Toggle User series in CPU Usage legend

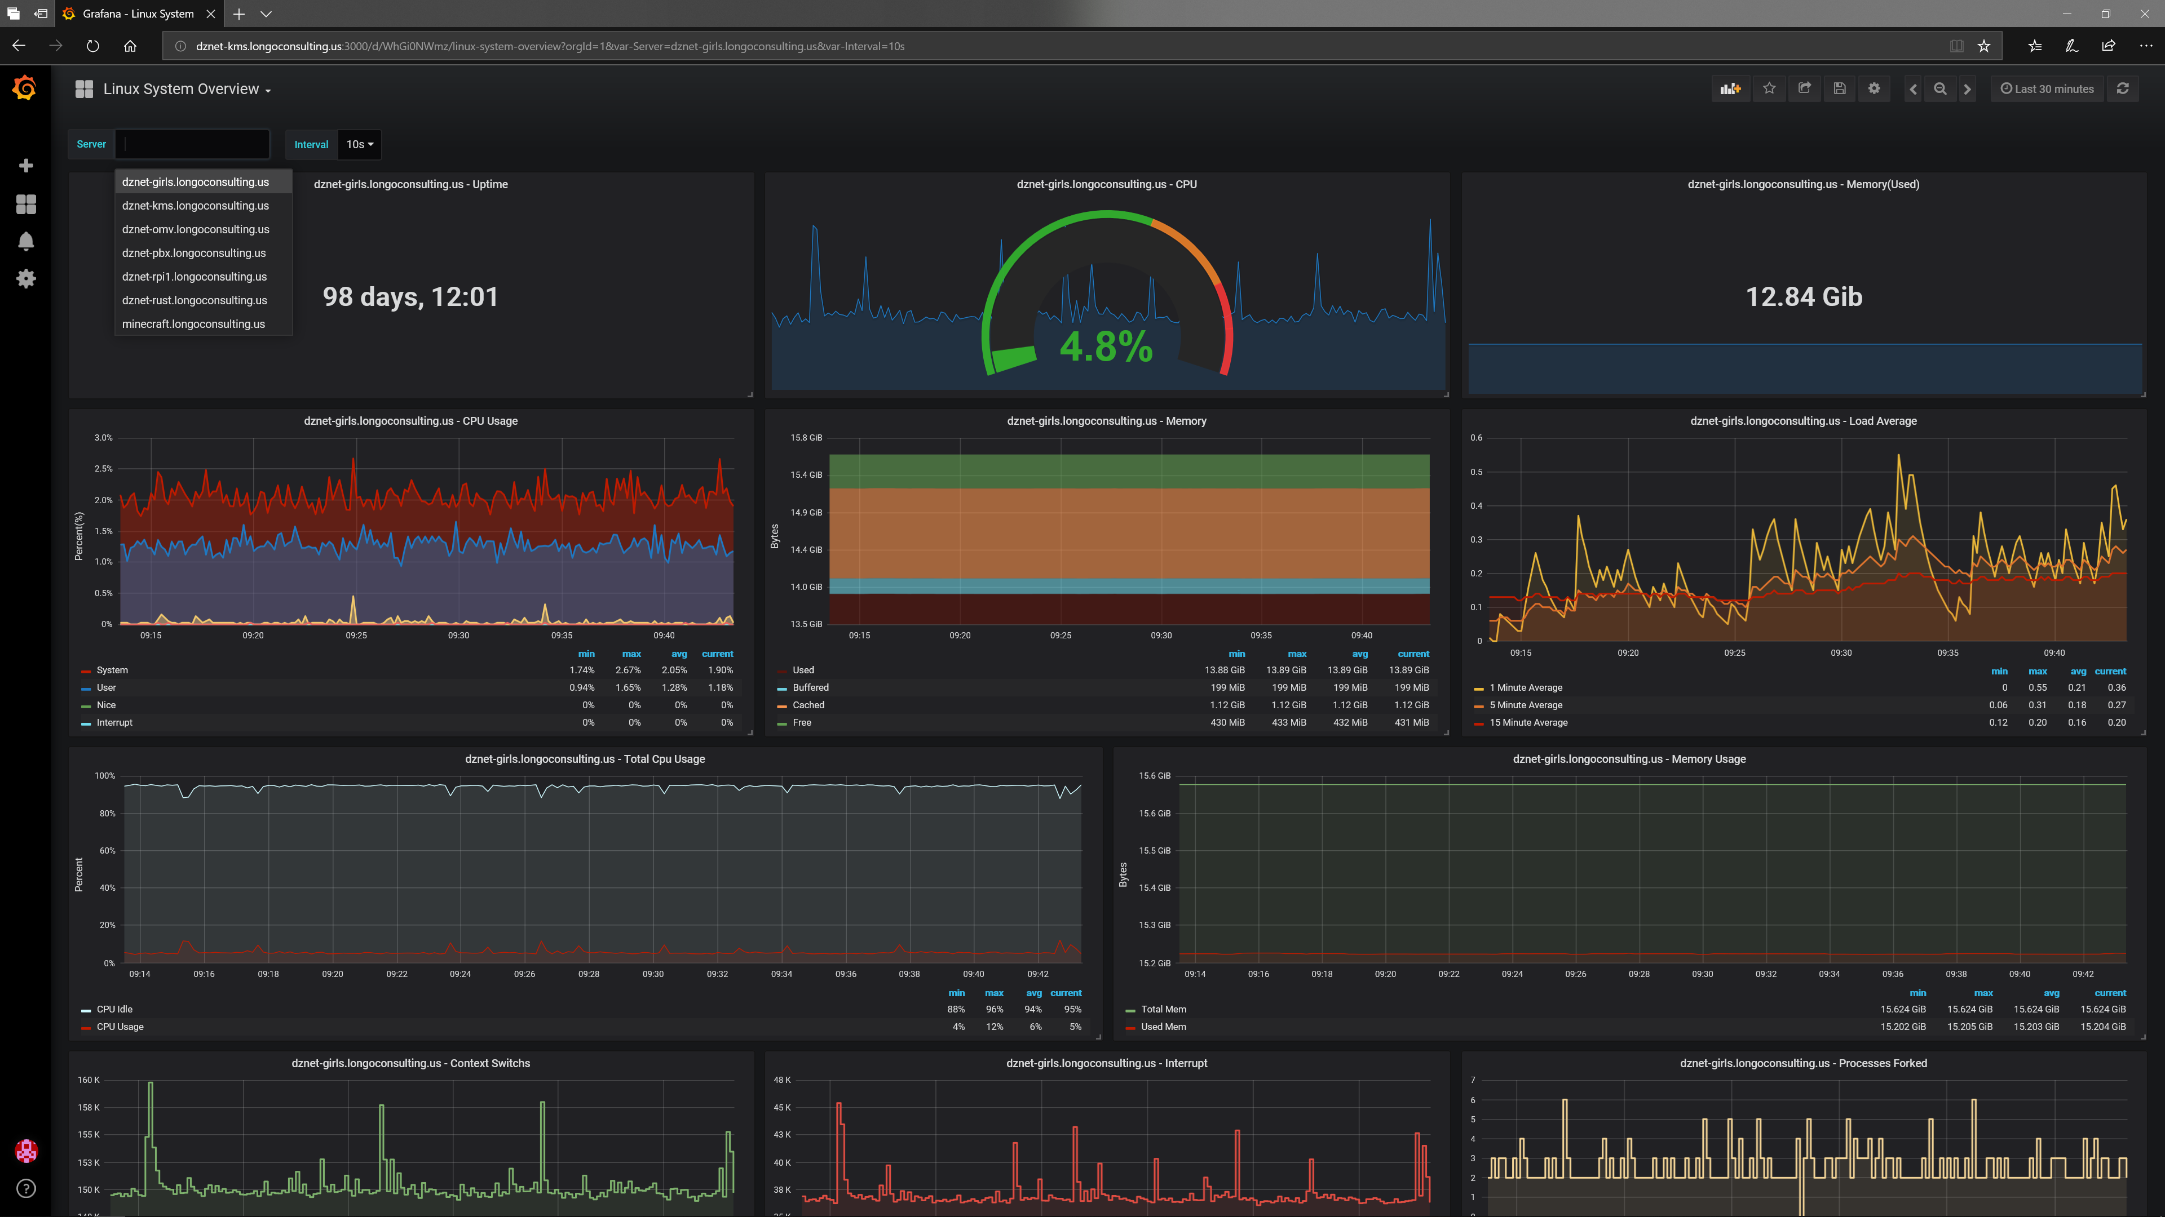106,688
